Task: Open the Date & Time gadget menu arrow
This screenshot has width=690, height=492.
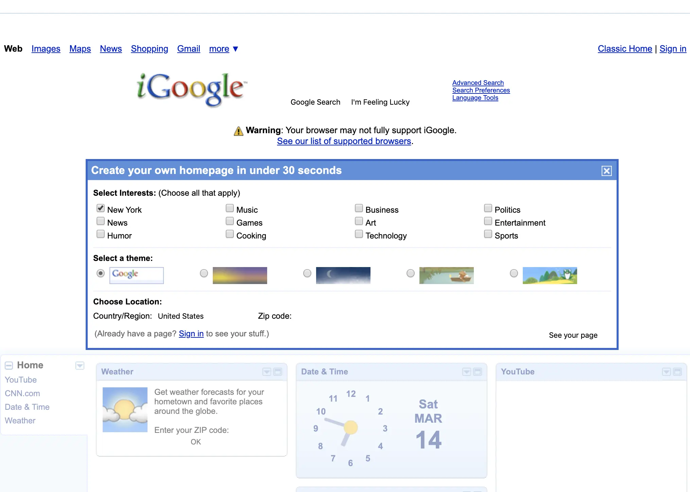Action: click(x=466, y=372)
